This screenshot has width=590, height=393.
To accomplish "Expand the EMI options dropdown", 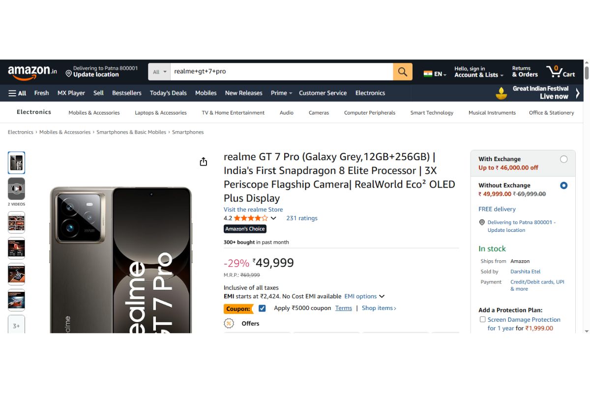I will pos(382,296).
